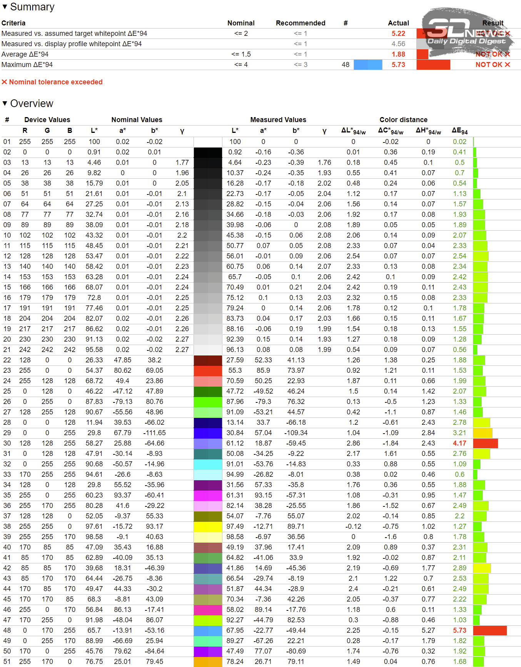Click the red ΔE bar for row 48
The width and height of the screenshot is (521, 667).
click(x=490, y=630)
